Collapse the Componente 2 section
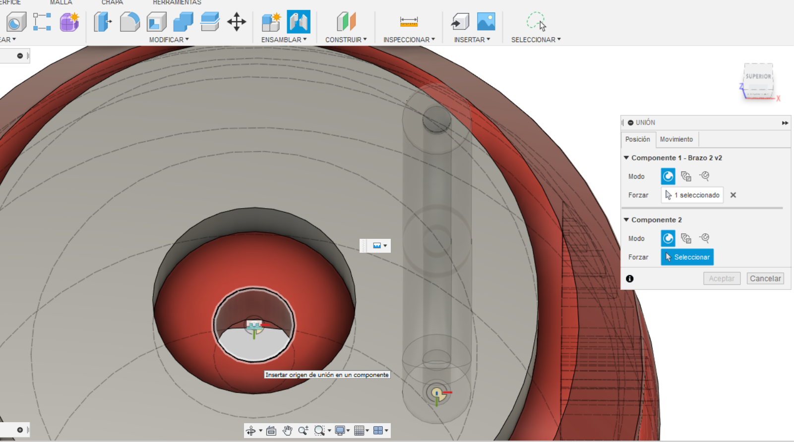The height and width of the screenshot is (442, 794). (x=626, y=220)
